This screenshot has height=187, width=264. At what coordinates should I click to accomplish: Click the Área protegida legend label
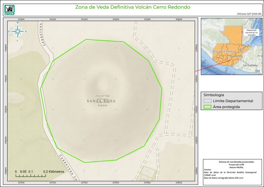point(226,107)
